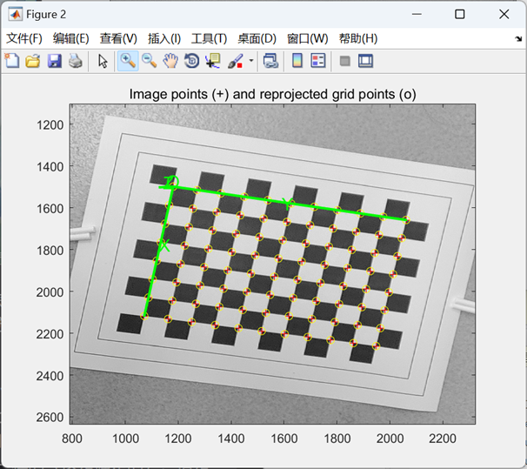The image size is (527, 469).
Task: Click the green Y axis label
Action: pyautogui.click(x=287, y=204)
